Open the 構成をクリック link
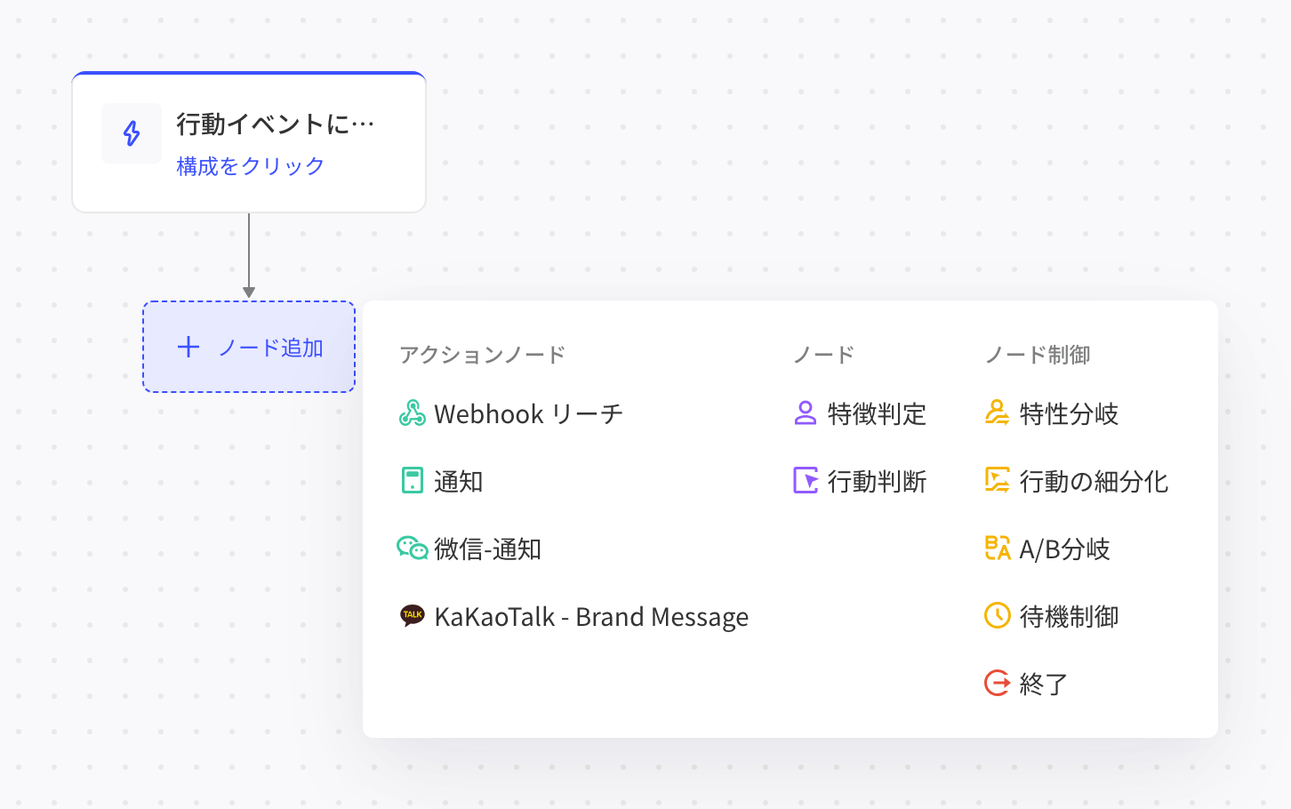 click(x=251, y=166)
